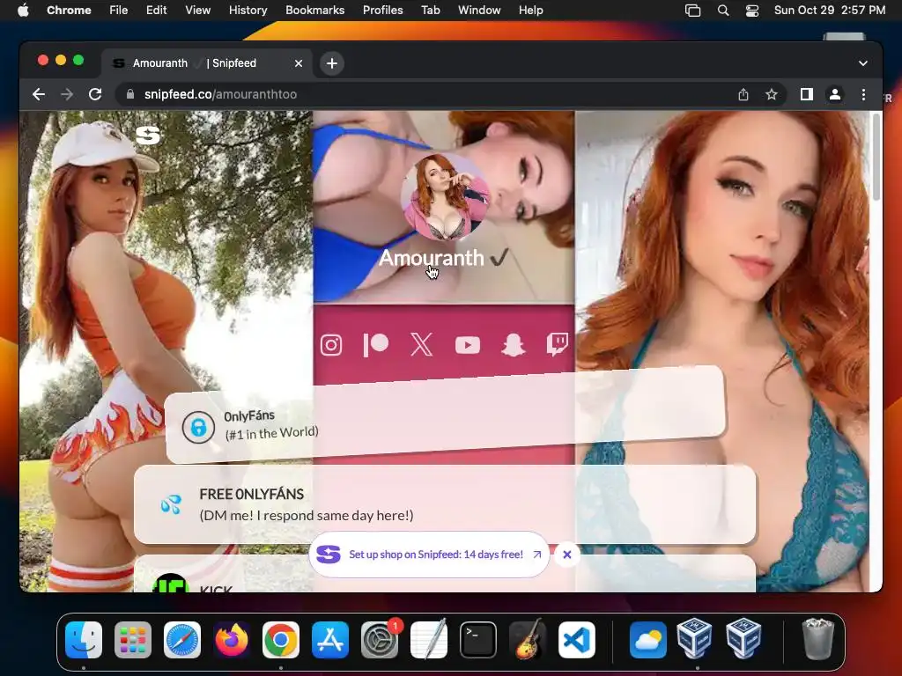Open the Profiles menu
Screen dimensions: 902x676
382,11
